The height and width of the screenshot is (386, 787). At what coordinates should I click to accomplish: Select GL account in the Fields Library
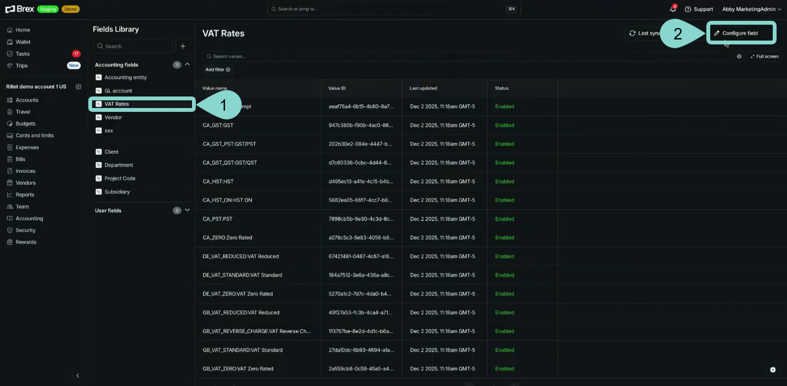pos(118,91)
